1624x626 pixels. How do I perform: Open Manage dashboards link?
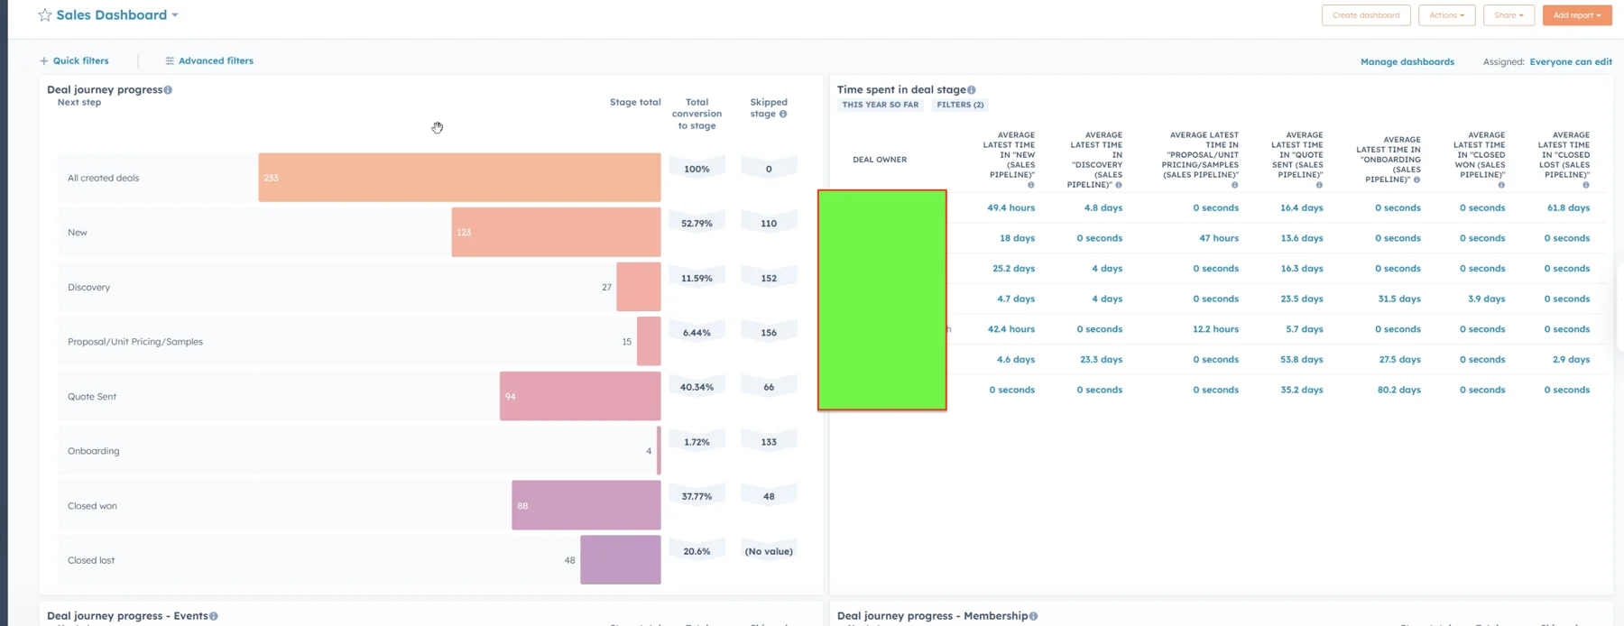tap(1407, 61)
